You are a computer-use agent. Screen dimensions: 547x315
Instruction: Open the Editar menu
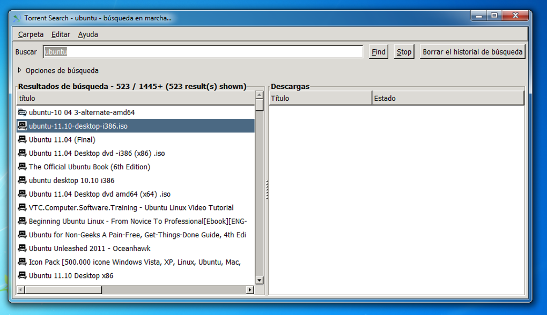[x=61, y=34]
